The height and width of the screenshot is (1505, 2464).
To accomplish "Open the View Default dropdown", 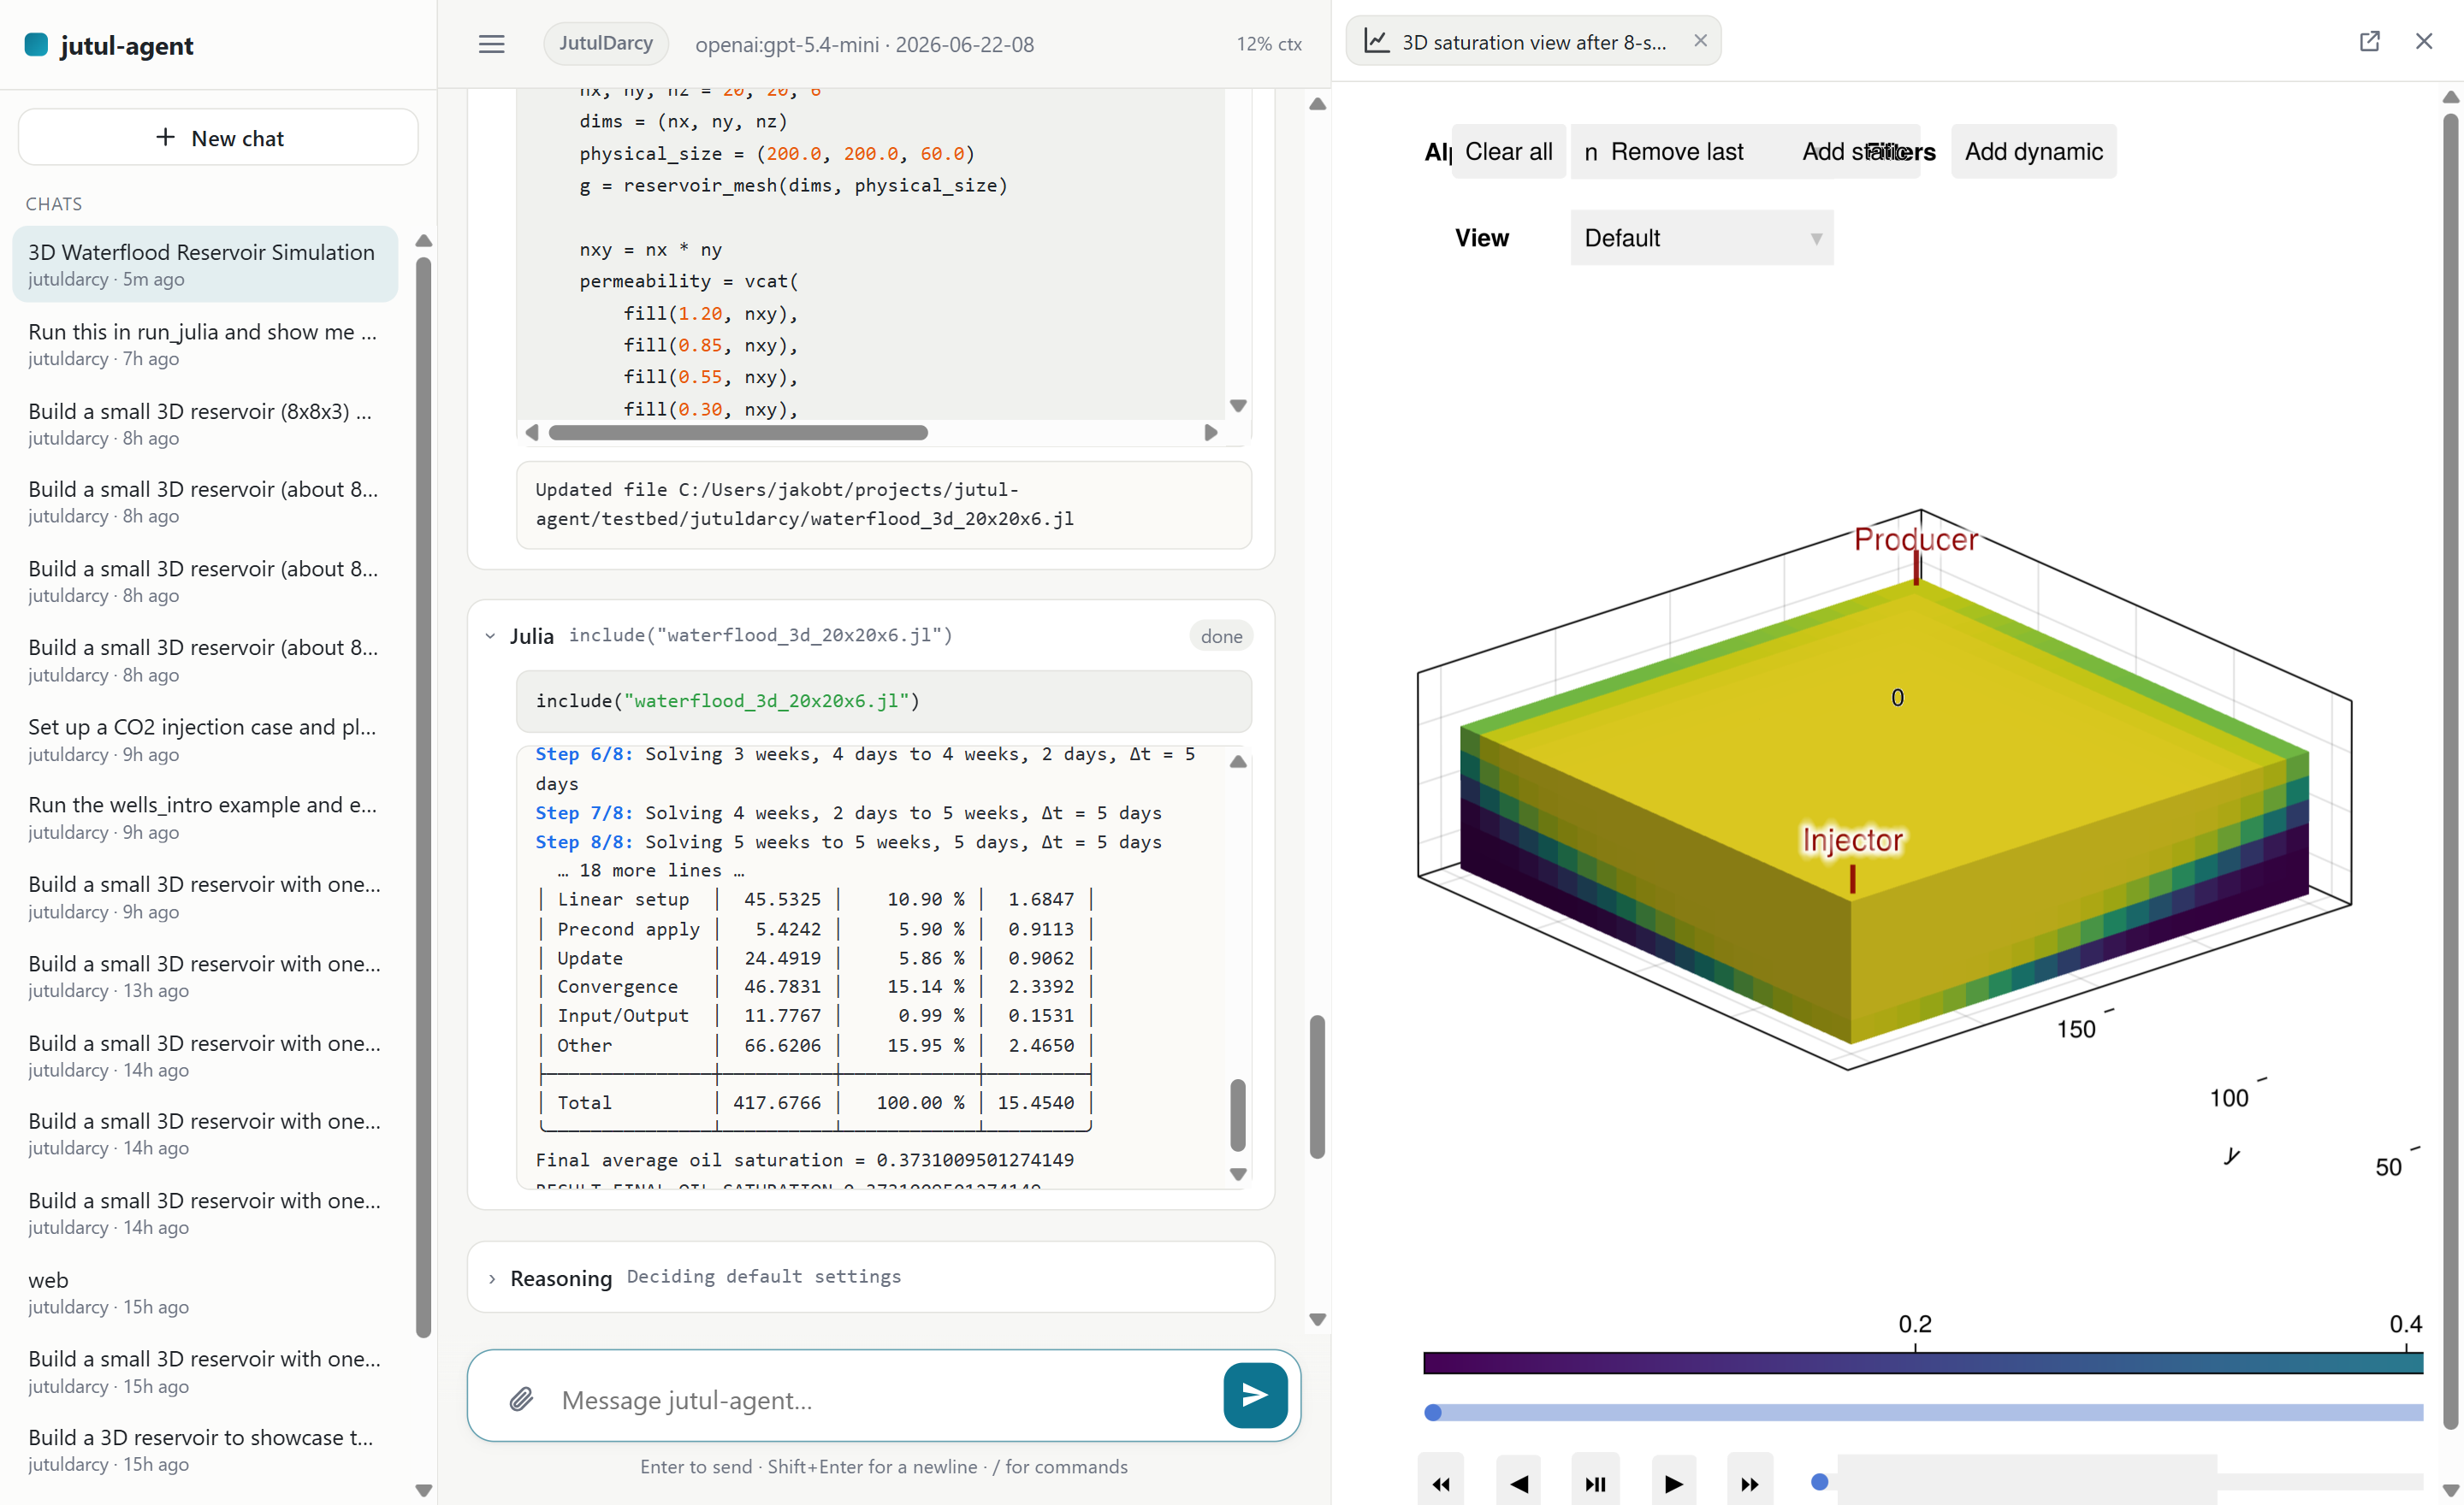I will pos(1702,238).
